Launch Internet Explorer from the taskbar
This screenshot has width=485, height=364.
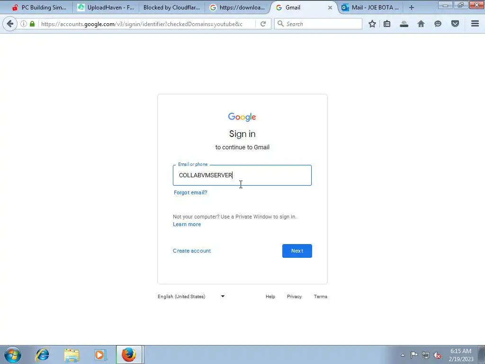coord(42,355)
